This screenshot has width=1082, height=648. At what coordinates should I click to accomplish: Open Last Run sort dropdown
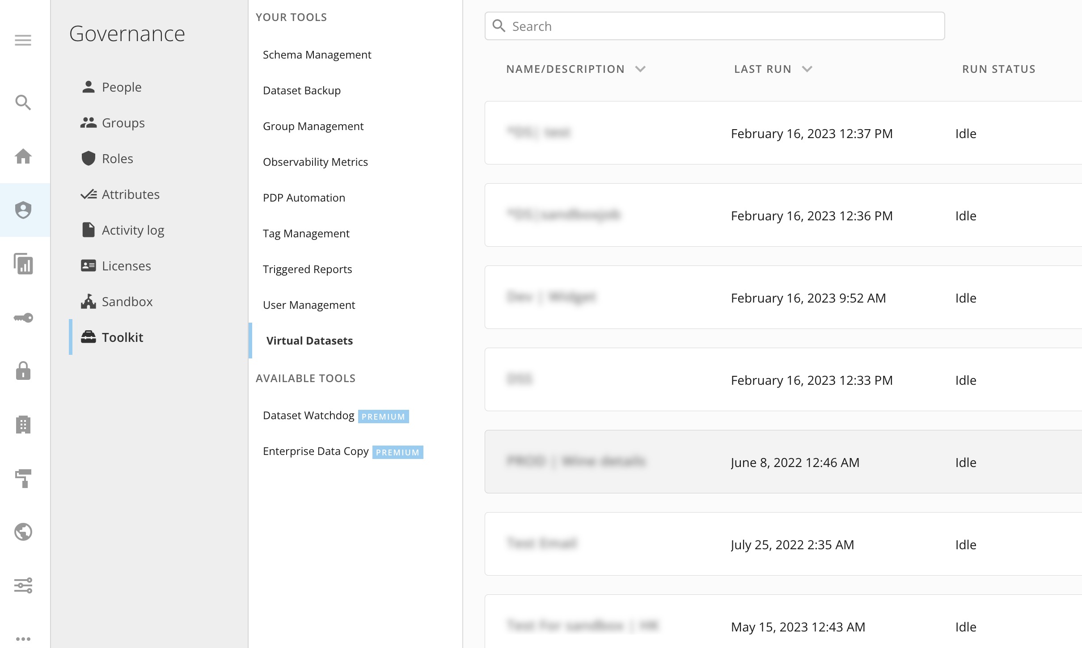click(x=807, y=69)
